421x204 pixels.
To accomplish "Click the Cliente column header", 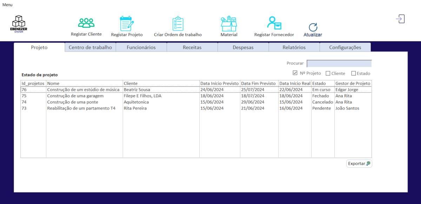I will tap(161, 83).
